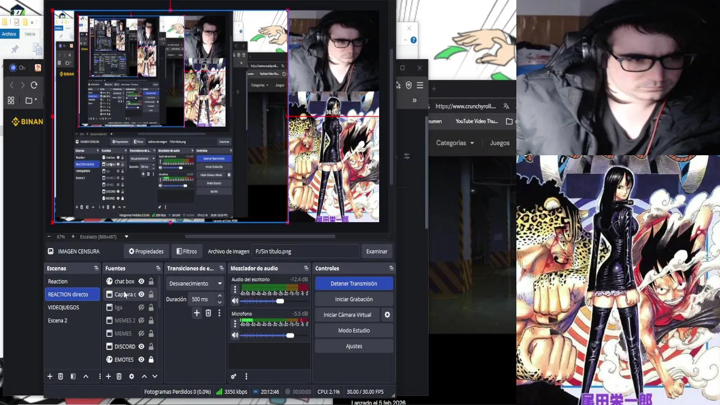
Task: Move scene up with Escenas up arrow
Action: [85, 376]
